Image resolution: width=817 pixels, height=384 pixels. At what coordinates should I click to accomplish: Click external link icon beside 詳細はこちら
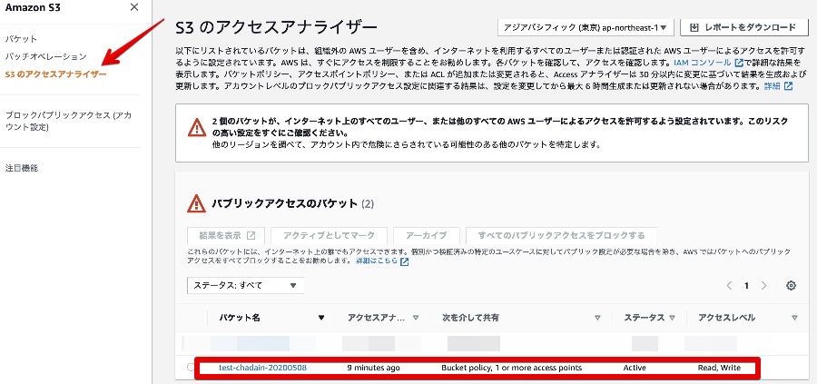404,261
